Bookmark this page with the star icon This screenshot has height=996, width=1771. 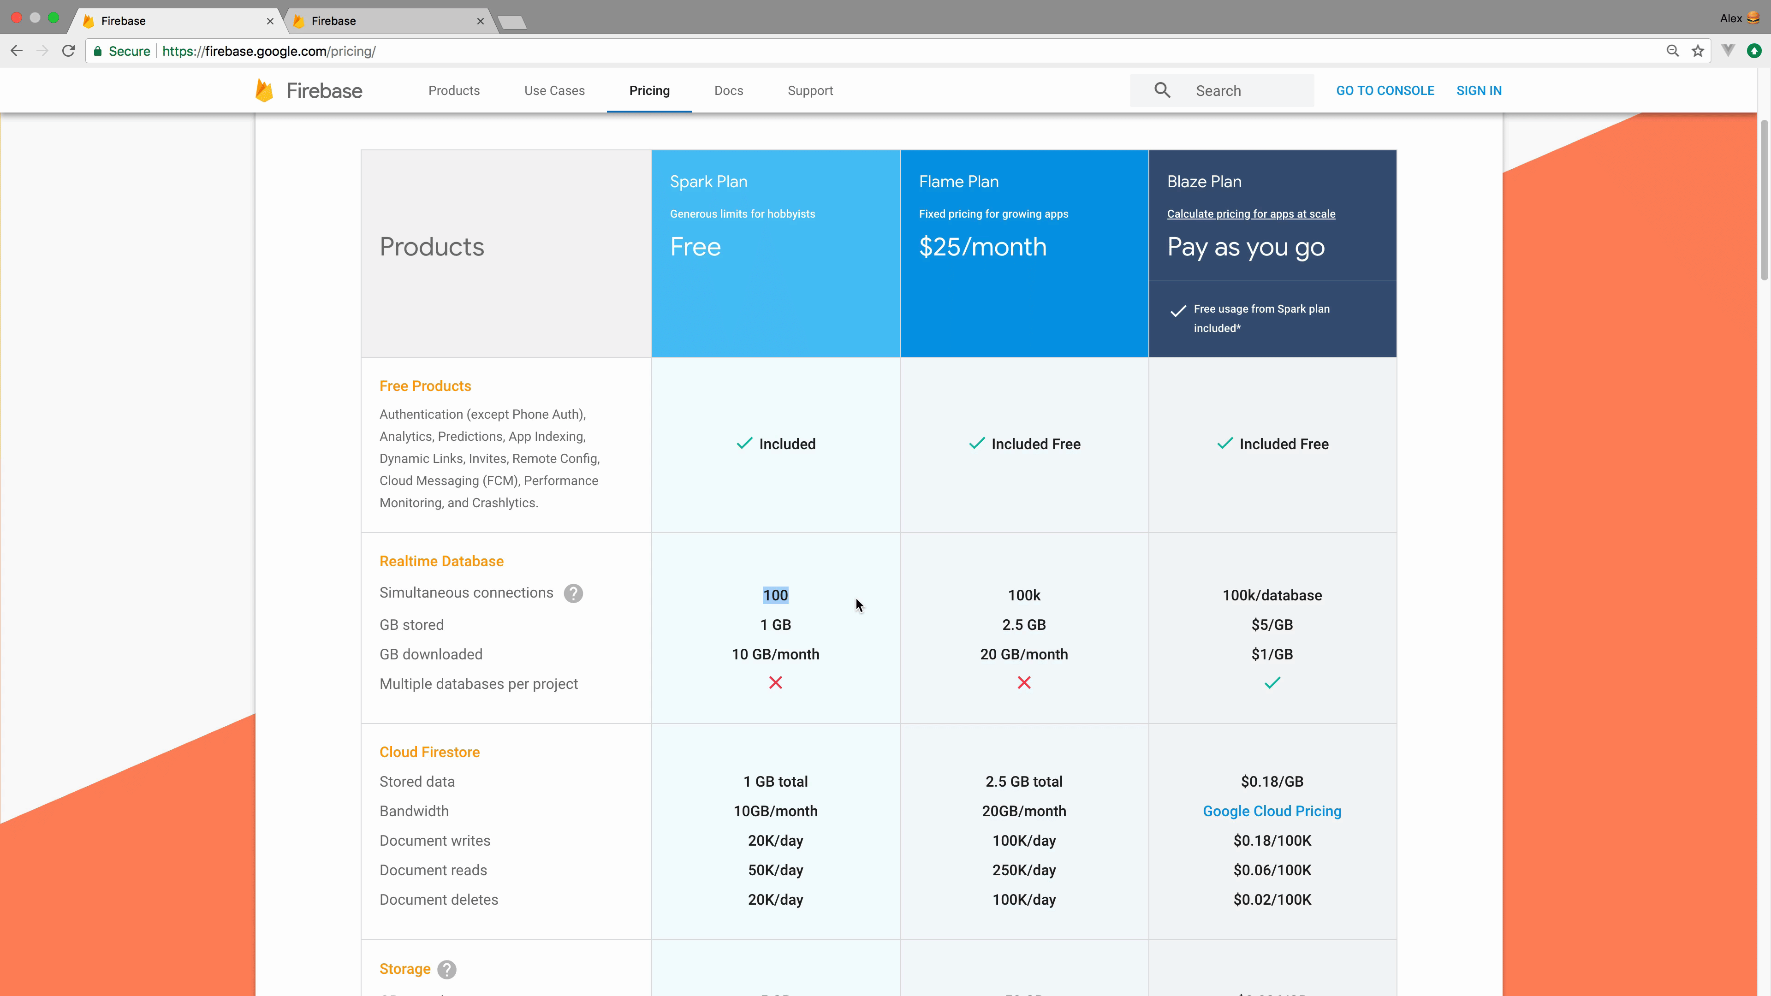[1698, 51]
